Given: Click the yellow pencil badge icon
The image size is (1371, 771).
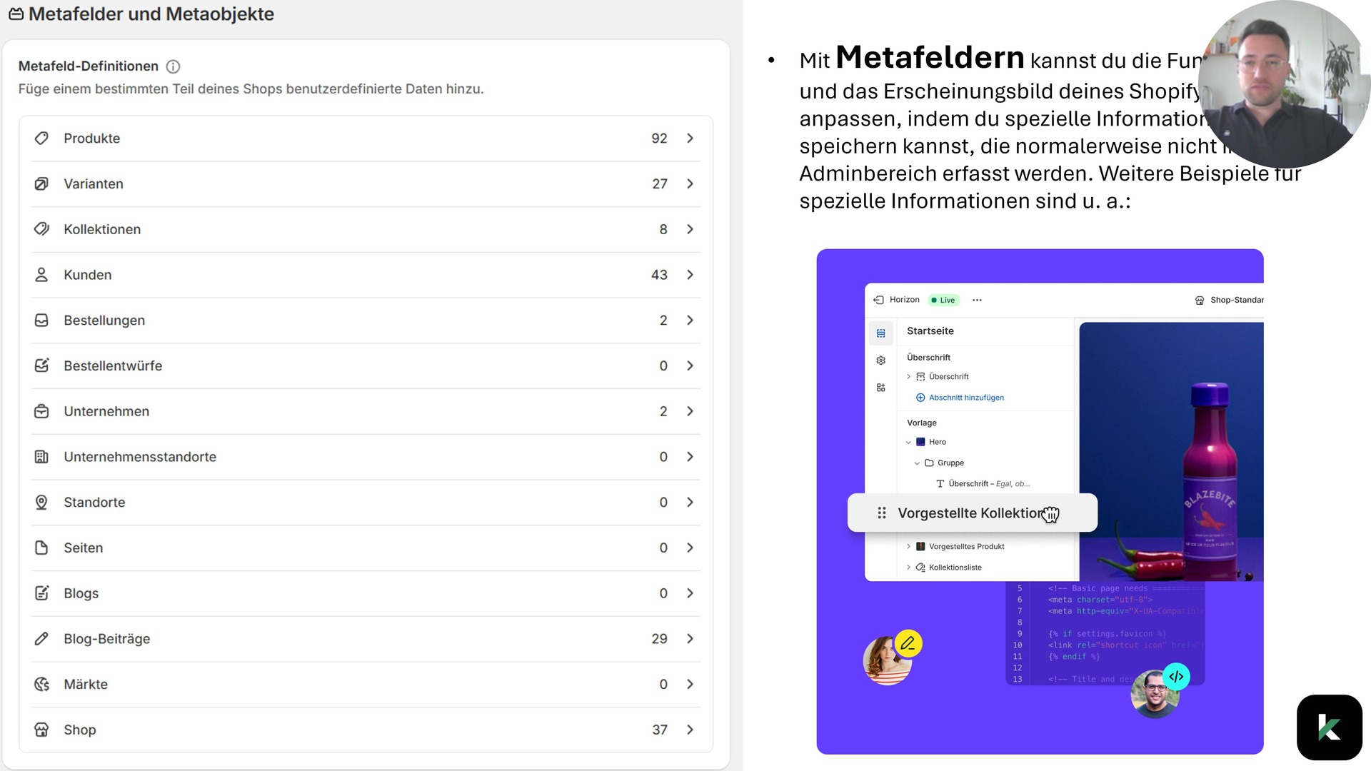Looking at the screenshot, I should coord(908,643).
